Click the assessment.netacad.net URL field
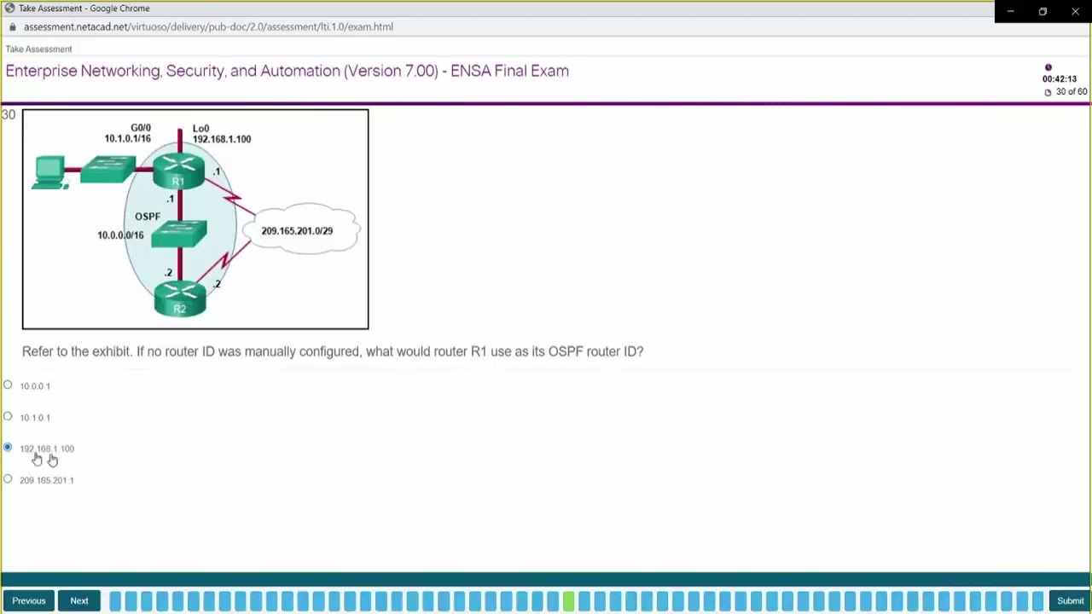Image resolution: width=1092 pixels, height=614 pixels. [208, 26]
